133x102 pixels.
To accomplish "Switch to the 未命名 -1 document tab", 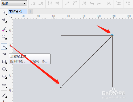I will [x=18, y=11].
